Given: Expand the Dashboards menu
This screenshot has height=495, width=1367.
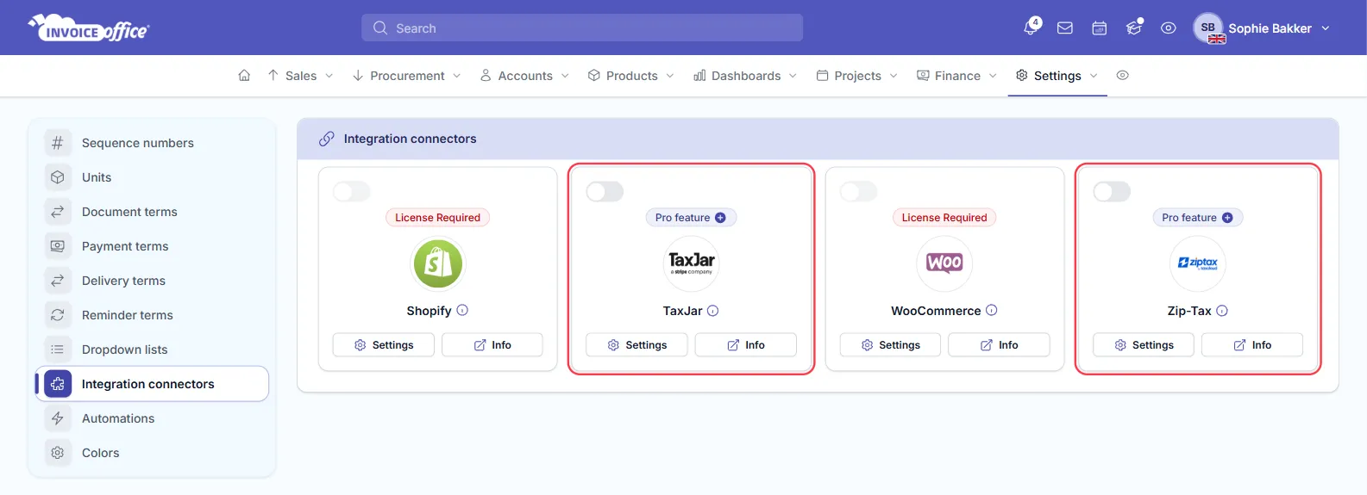Looking at the screenshot, I should tap(746, 76).
